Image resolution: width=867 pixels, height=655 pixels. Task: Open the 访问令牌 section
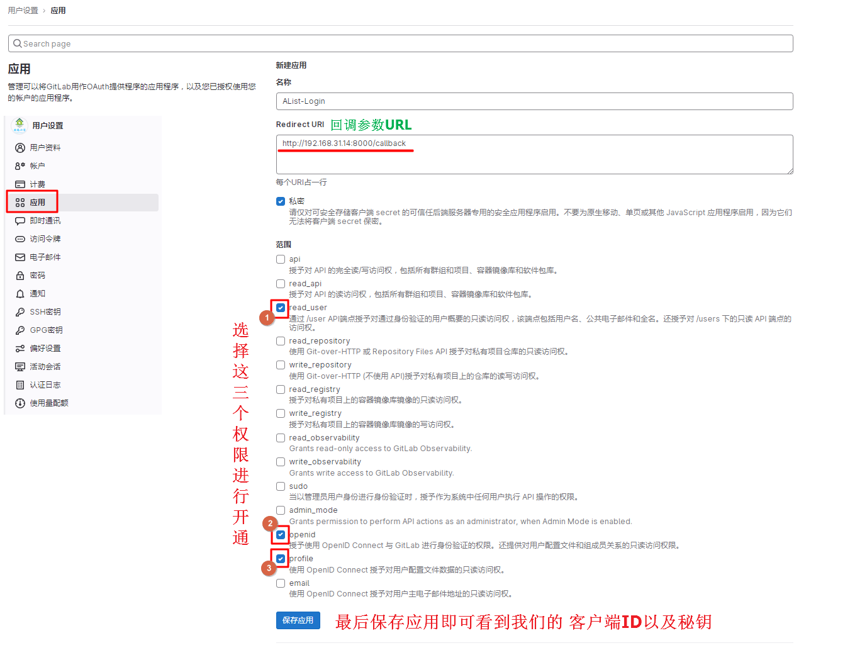(x=44, y=238)
